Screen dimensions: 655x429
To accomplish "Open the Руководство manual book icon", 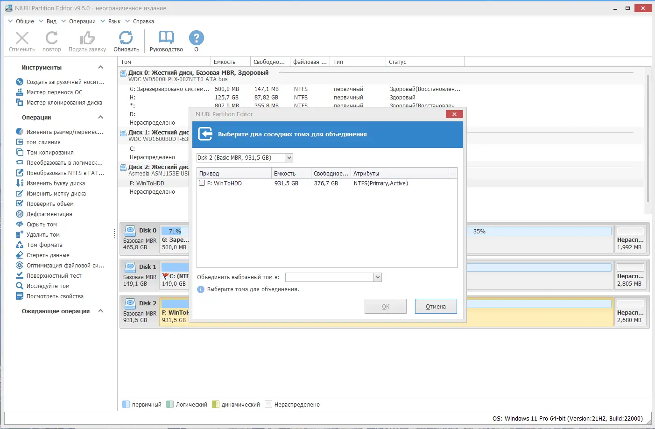I will pos(166,38).
